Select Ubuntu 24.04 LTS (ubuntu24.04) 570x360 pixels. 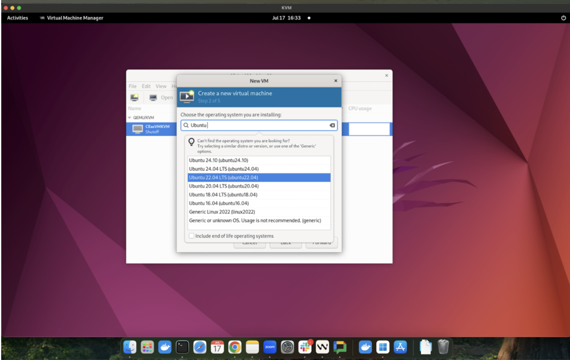259,169
